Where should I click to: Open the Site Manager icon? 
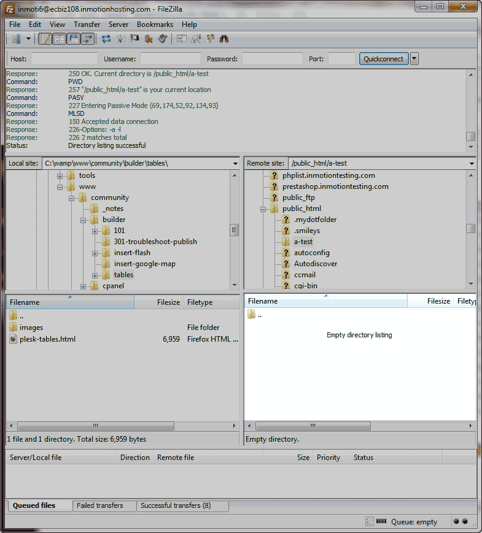coord(16,39)
